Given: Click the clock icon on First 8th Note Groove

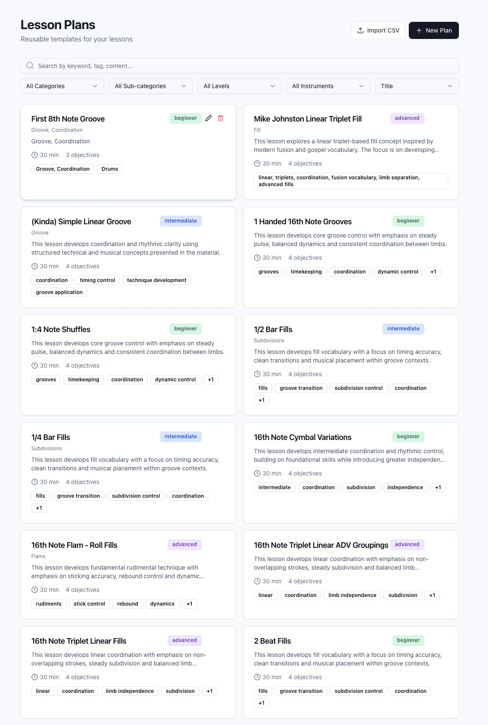Looking at the screenshot, I should [x=35, y=155].
